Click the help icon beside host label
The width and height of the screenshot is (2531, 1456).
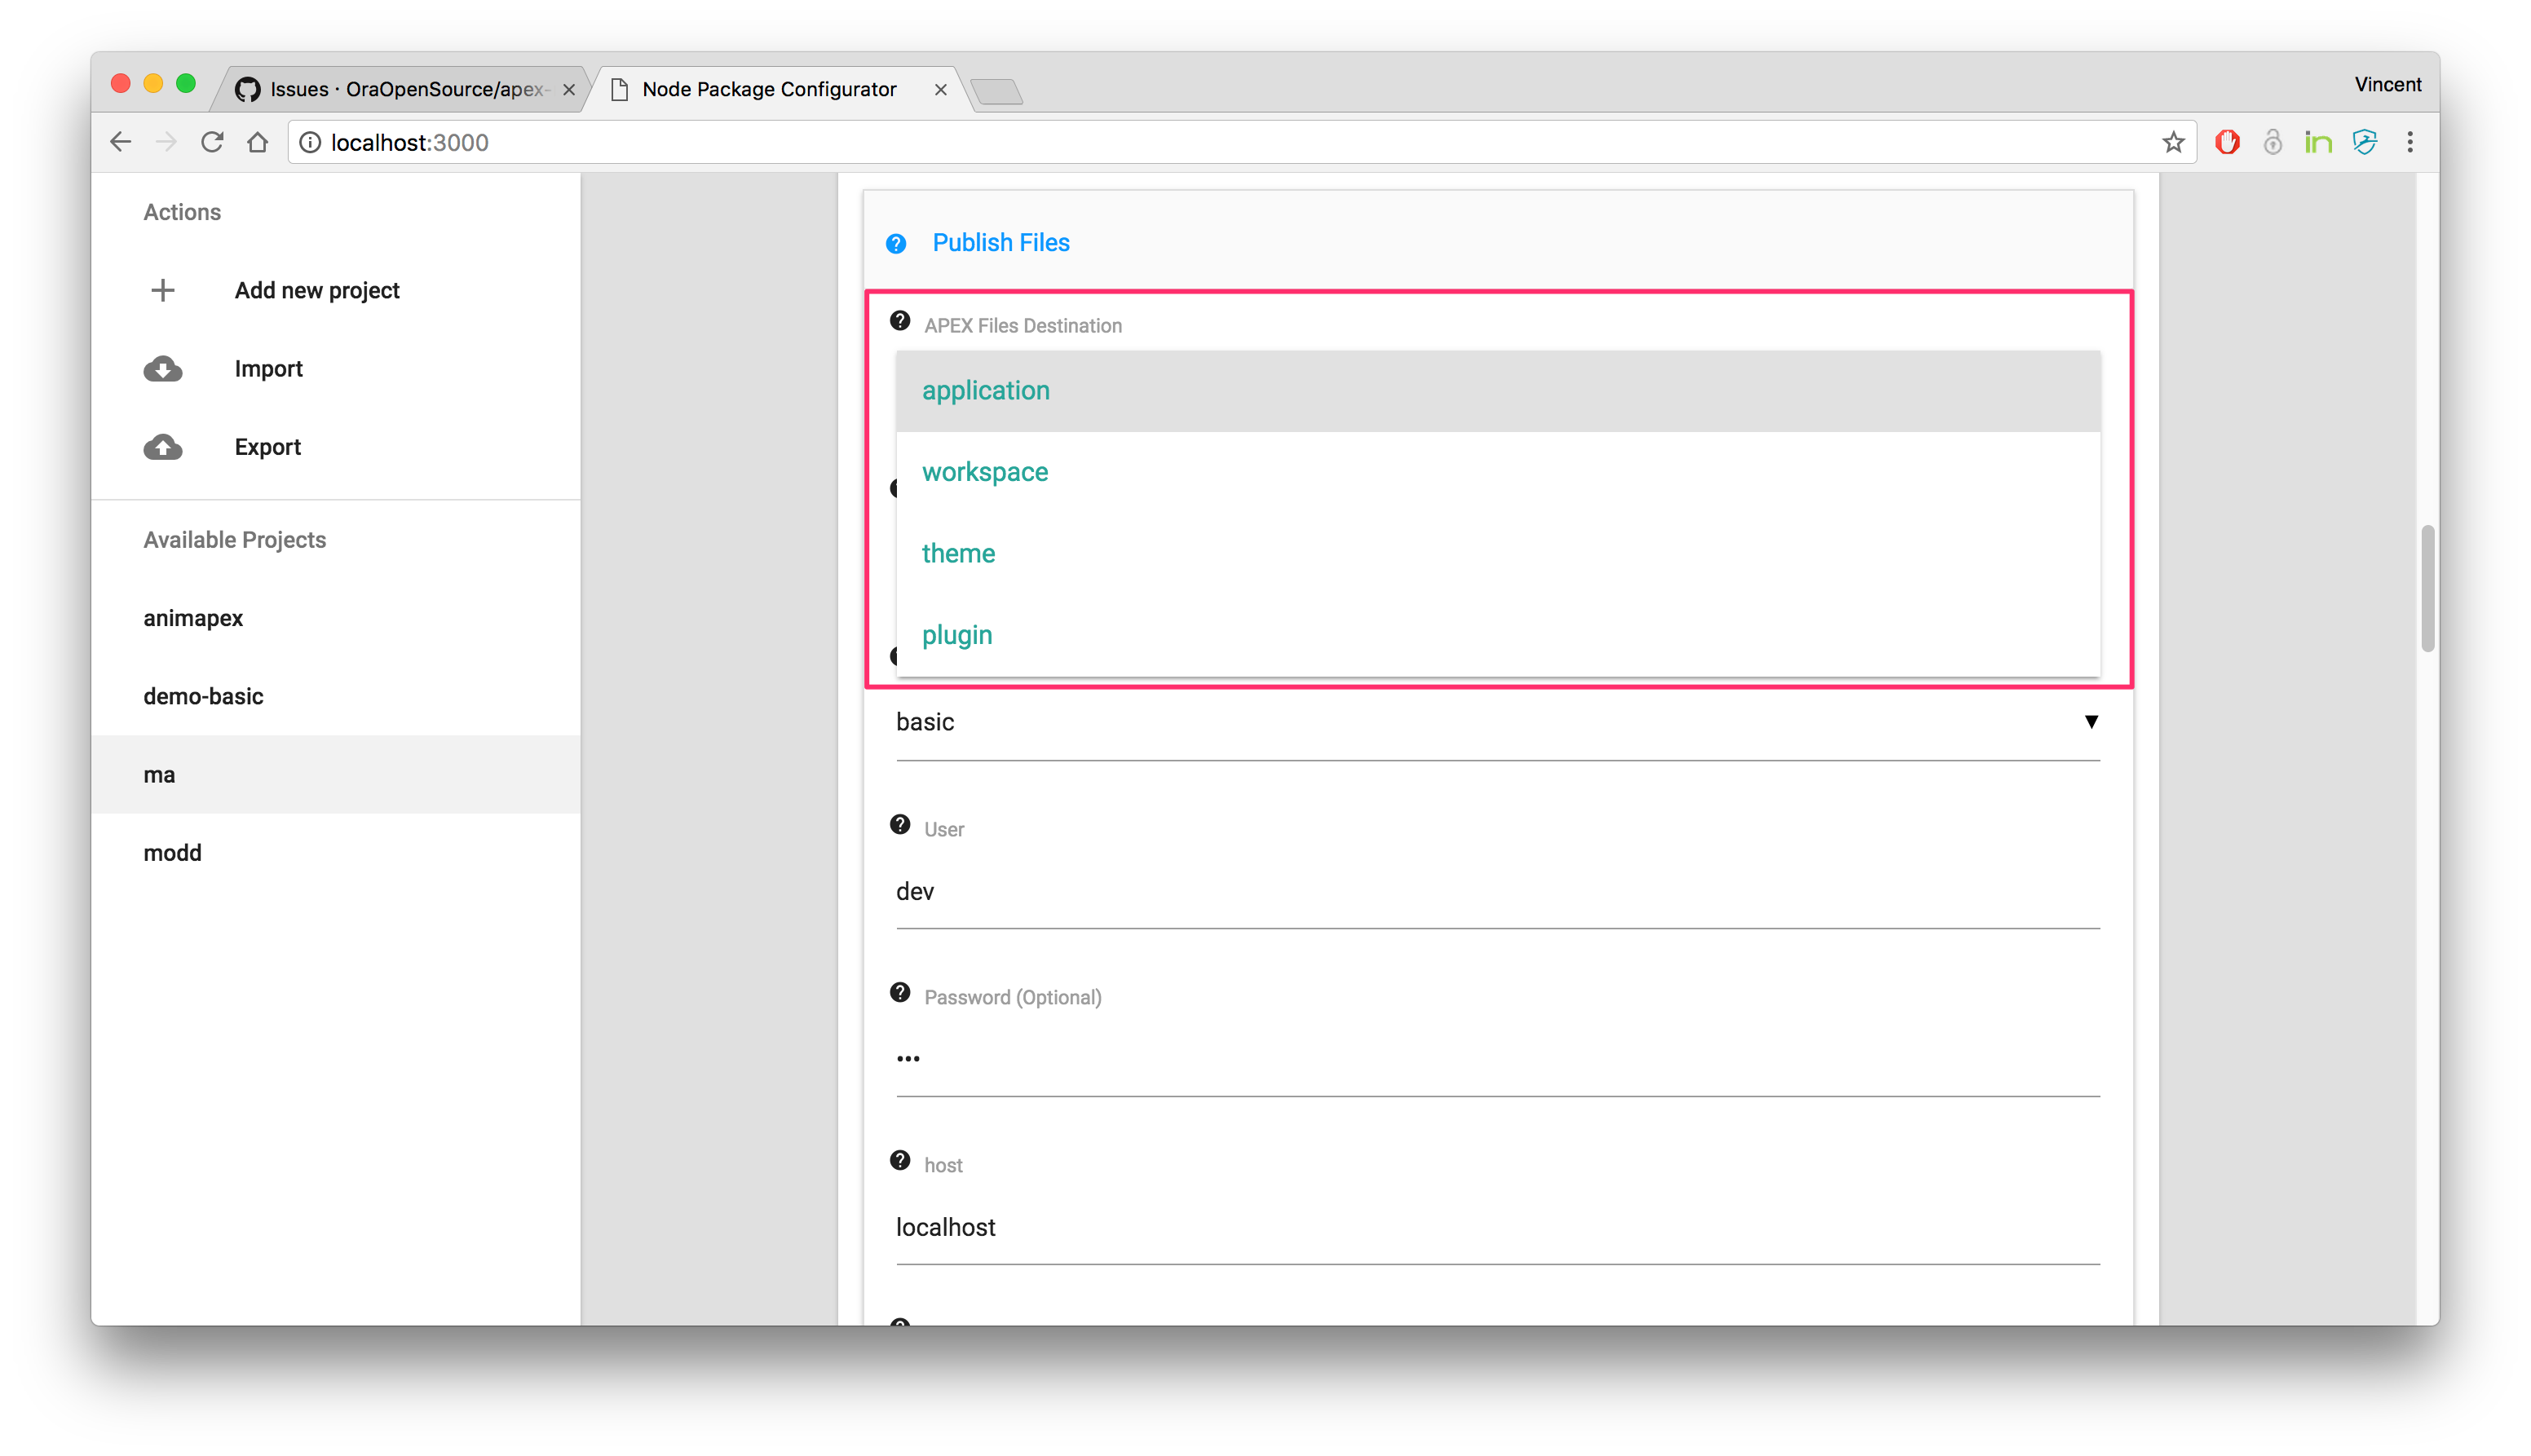[x=900, y=1161]
